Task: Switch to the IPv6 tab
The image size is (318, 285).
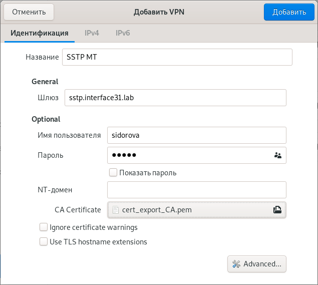Action: [123, 34]
